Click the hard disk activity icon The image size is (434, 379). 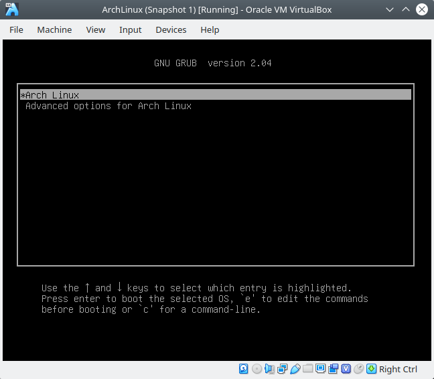[x=244, y=369]
